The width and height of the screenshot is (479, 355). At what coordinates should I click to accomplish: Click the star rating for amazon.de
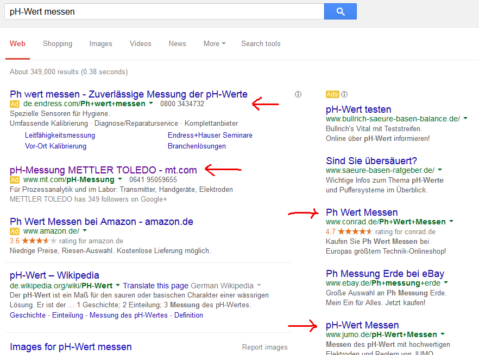pos(39,241)
